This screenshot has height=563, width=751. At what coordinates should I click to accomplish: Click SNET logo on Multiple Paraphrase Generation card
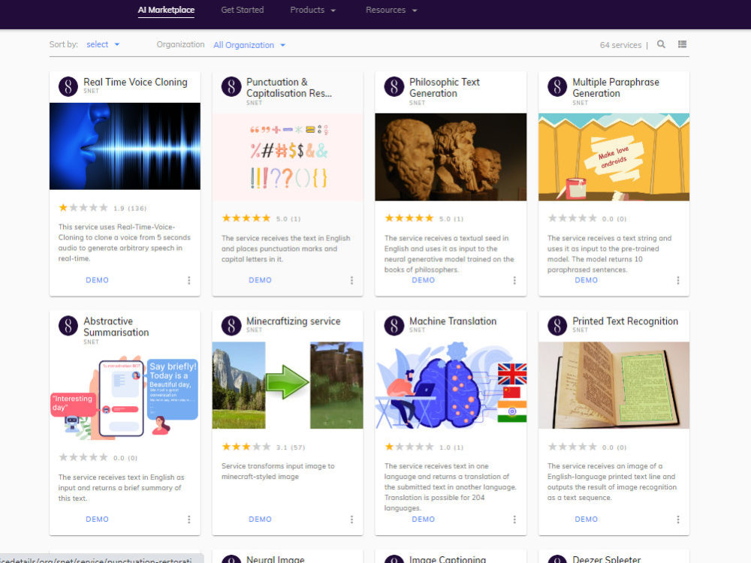557,86
